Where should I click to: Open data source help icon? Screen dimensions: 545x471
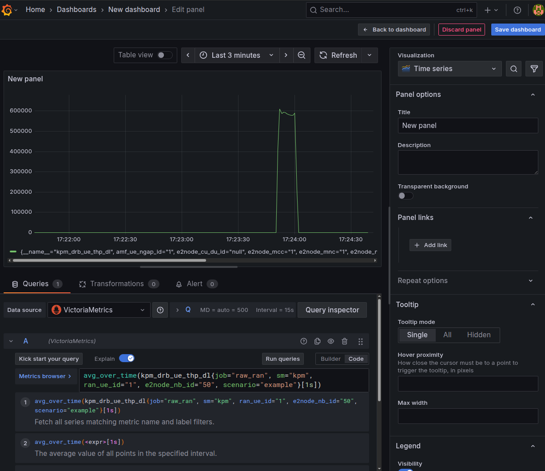coord(160,310)
